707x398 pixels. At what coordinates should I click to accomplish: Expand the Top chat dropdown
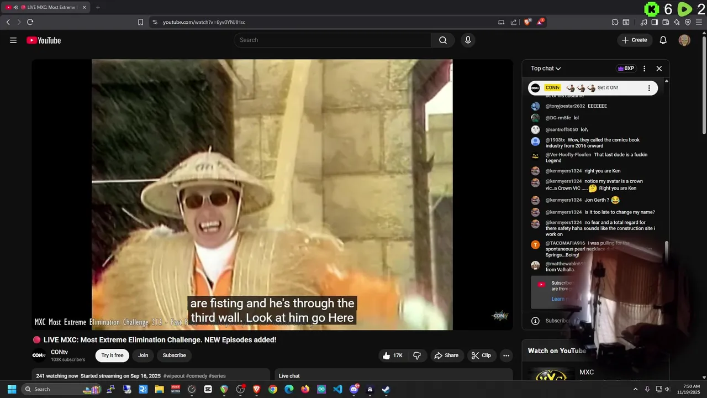point(546,69)
